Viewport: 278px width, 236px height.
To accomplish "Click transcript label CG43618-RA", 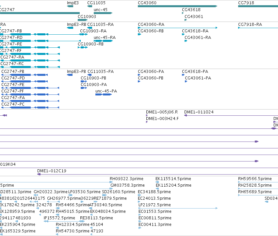I will tap(195, 31).
